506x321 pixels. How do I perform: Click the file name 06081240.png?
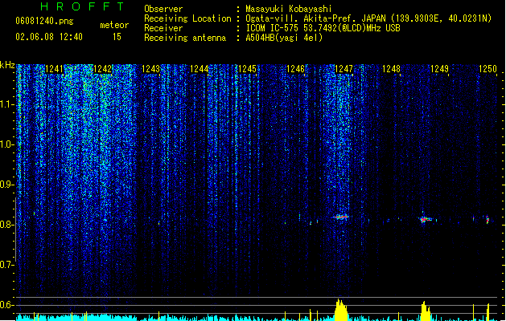pyautogui.click(x=44, y=21)
